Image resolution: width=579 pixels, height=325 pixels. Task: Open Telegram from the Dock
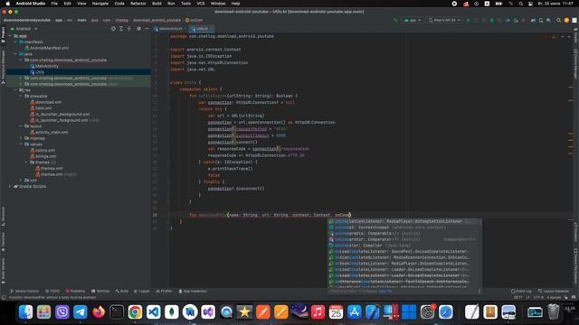tap(81, 312)
